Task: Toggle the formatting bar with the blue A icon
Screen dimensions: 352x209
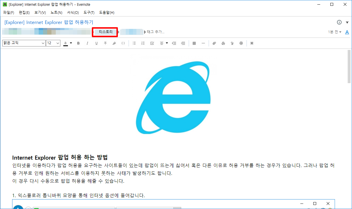Action: [347, 32]
